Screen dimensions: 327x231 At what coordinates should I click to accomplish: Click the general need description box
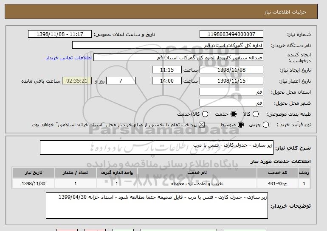[157, 148]
